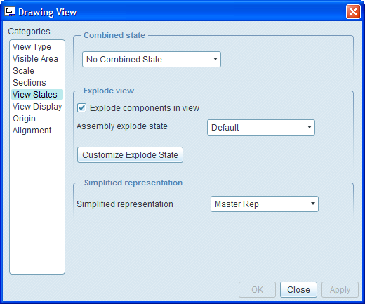Click the arrow of the combined state combo box

tap(215, 59)
